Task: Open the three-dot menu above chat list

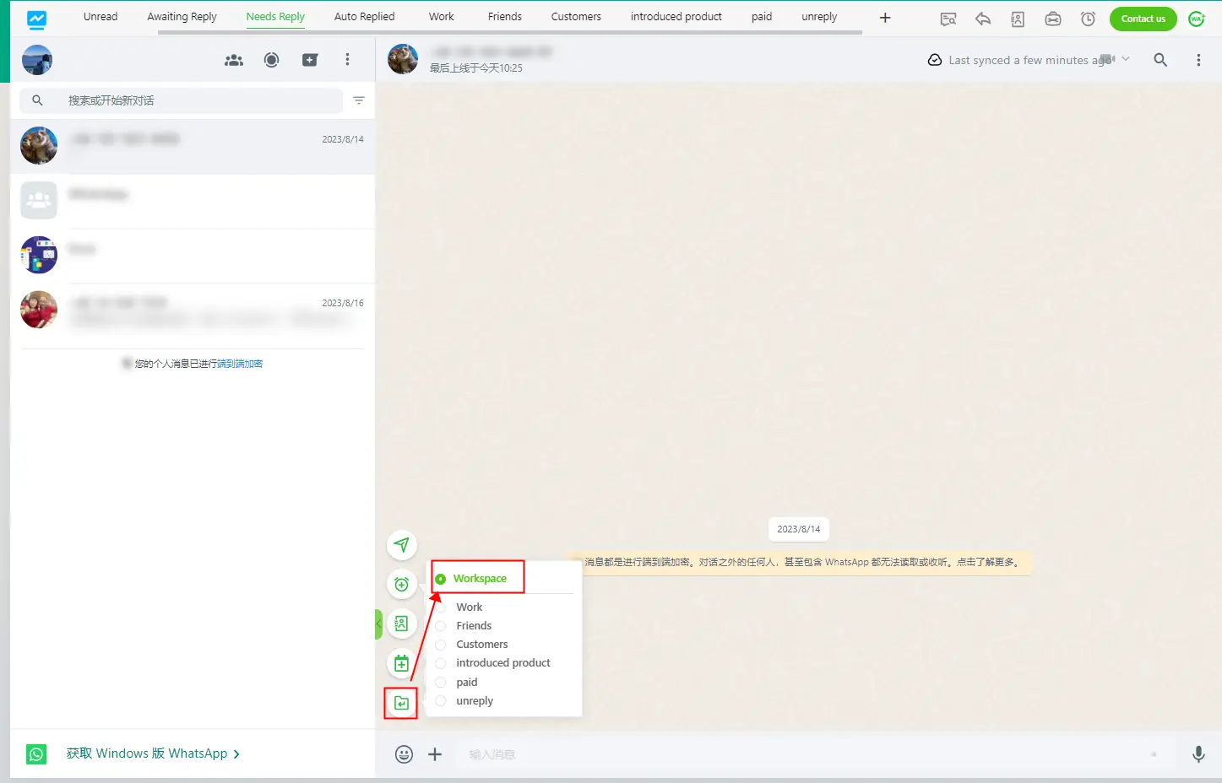Action: 347,60
